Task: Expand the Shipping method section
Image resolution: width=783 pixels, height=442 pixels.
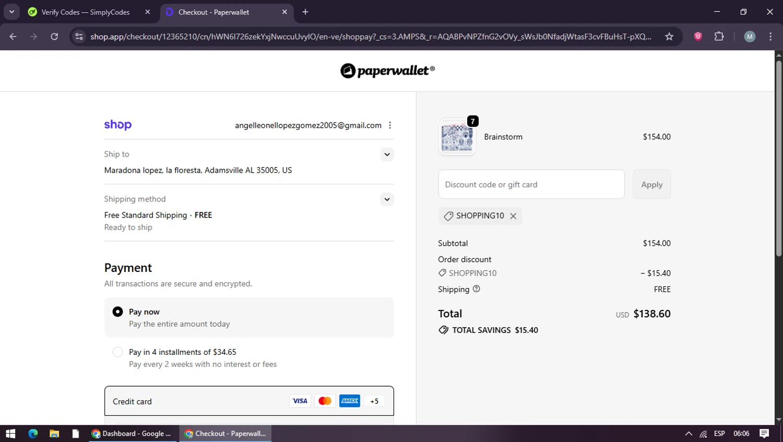Action: coord(387,199)
